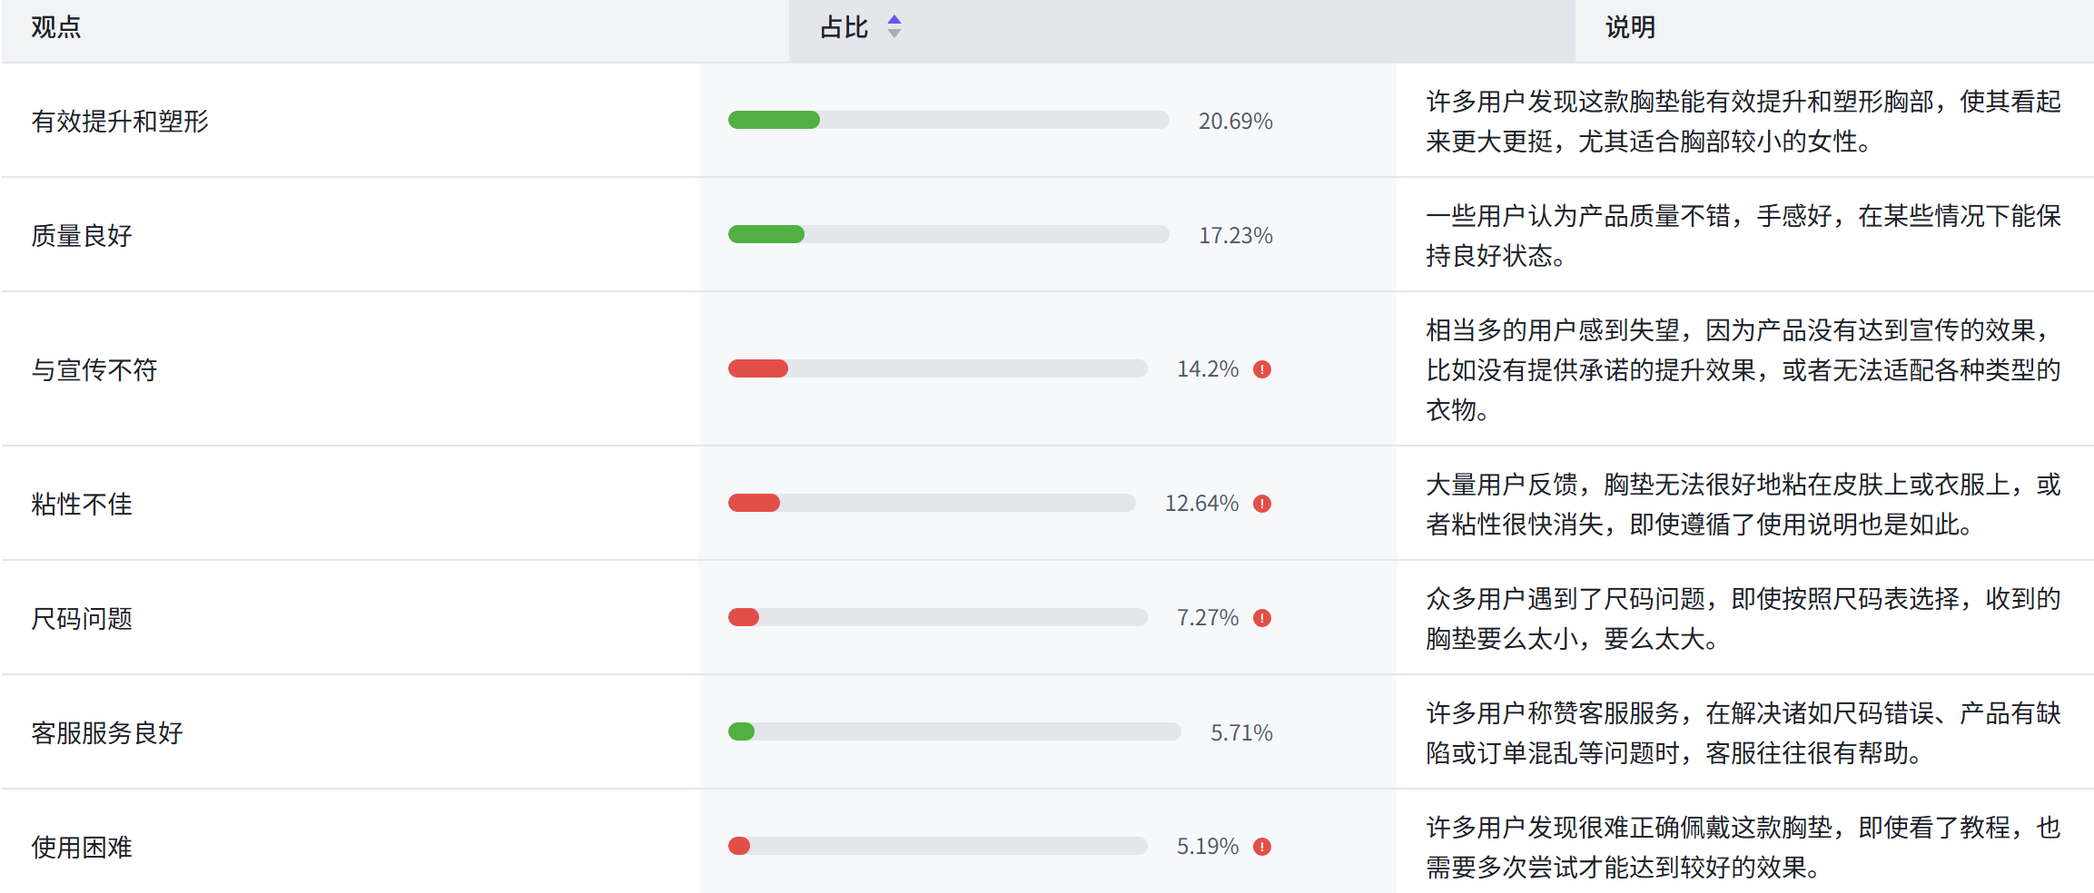Click the description starting 许多用户发现这款胸垫能有效提升
This screenshot has height=893, width=2094.
1743,121
